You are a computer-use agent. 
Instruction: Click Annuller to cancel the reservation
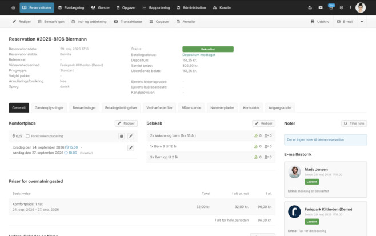[x=186, y=22]
